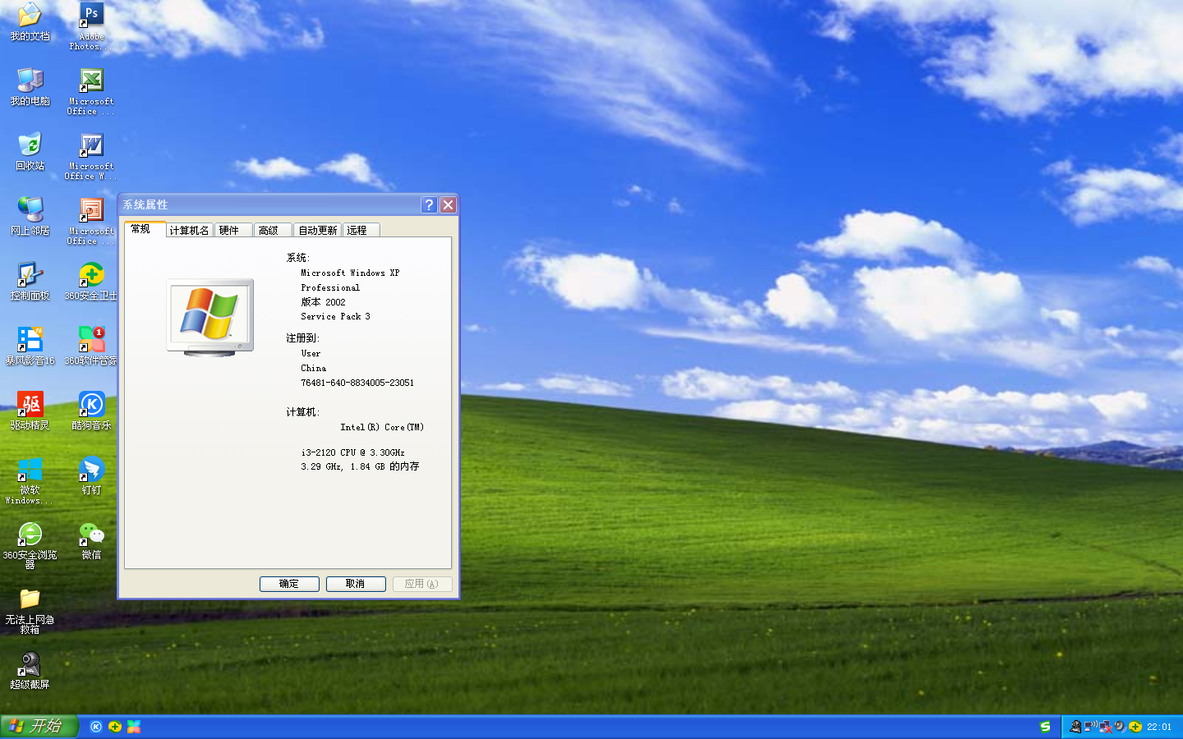The width and height of the screenshot is (1183, 739).
Task: Open 无法上网急救箱 repair tool
Action: [x=30, y=599]
